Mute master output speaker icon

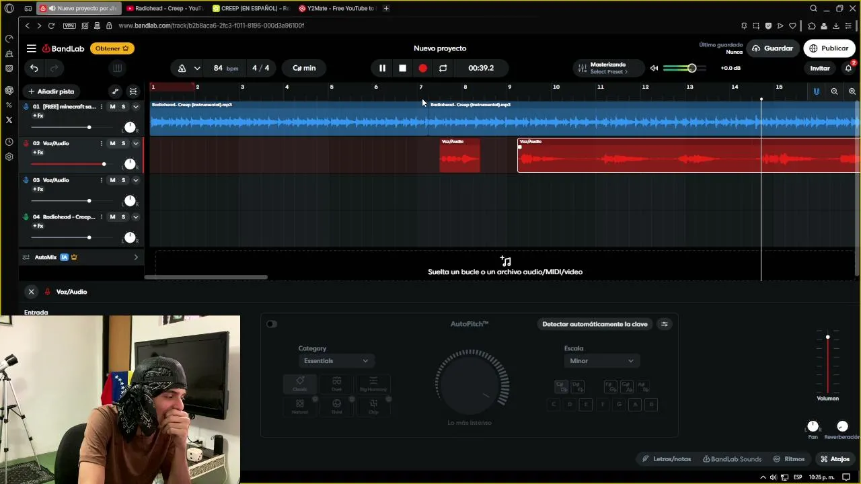[x=654, y=68]
